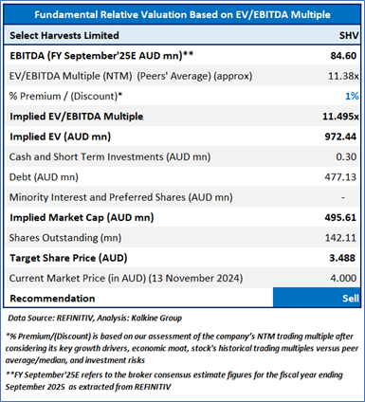Viewport: 365px width, 402px height.
Task: Select the Implied Market Cap 495.61 value
Action: pyautogui.click(x=340, y=217)
